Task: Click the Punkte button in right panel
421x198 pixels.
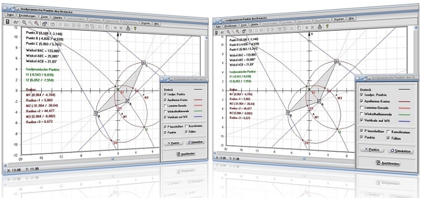Action: coord(372,150)
